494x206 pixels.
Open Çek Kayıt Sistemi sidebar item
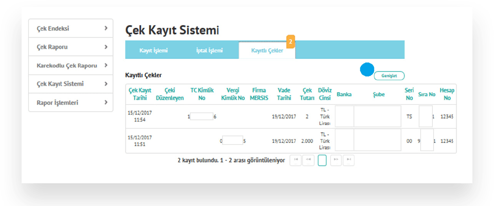tap(71, 84)
